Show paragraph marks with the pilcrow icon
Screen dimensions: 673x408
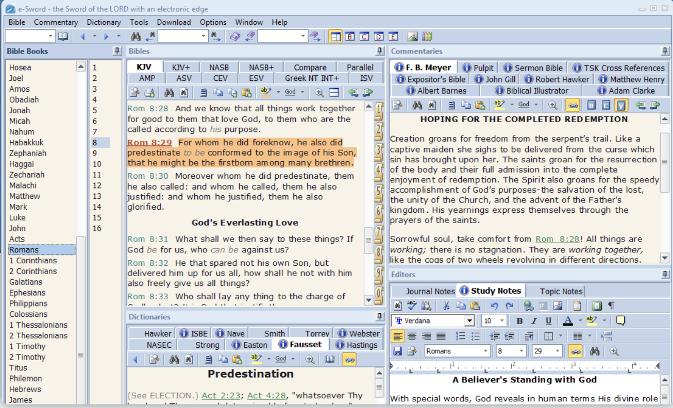click(611, 306)
